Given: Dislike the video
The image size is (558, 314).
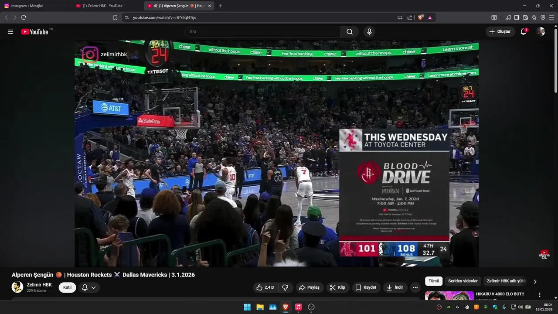Looking at the screenshot, I should (285, 287).
